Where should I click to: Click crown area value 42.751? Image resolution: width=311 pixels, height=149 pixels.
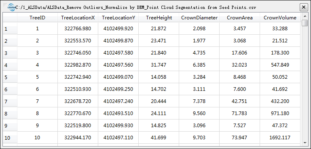tap(239, 101)
